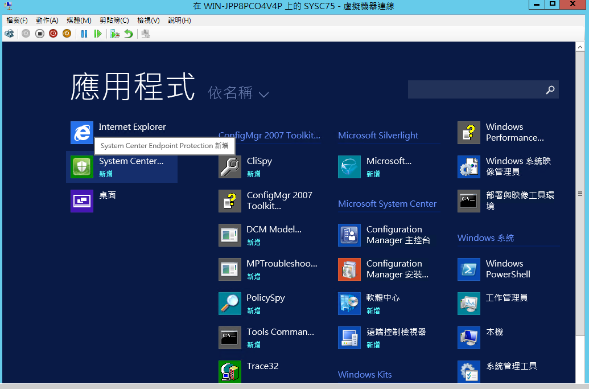Select the Windows 系統 group header
This screenshot has width=589, height=389.
click(485, 238)
